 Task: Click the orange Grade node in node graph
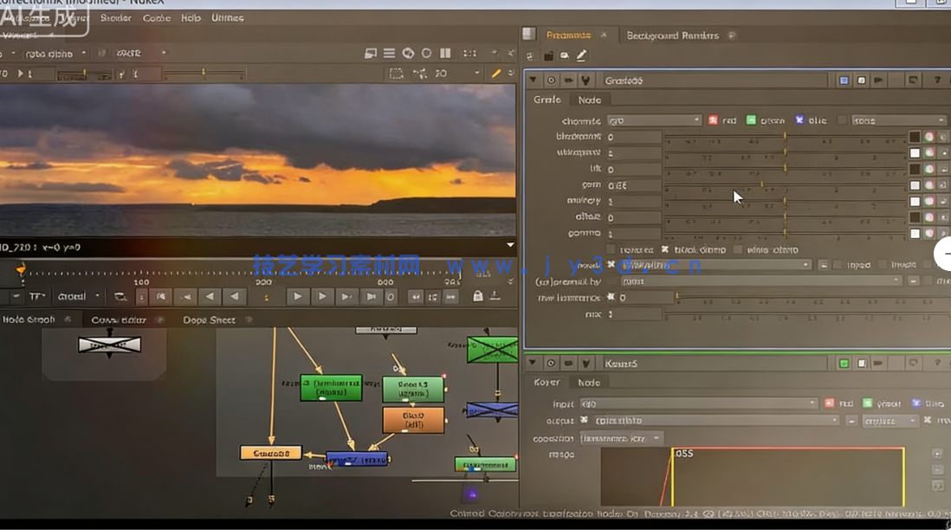tap(270, 453)
